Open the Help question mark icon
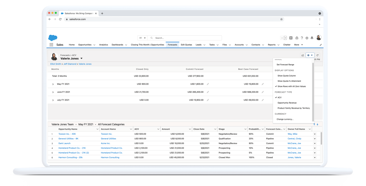 [302, 38]
